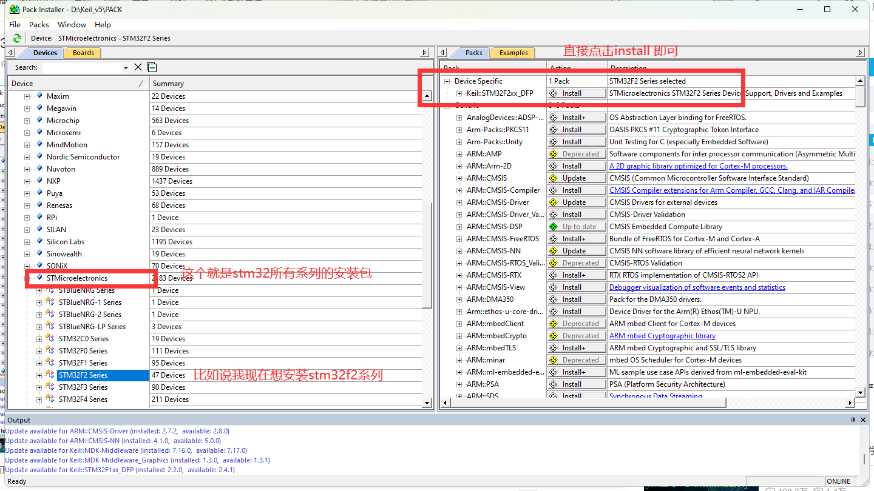Switch to the Boards tab
874x491 pixels.
point(83,53)
